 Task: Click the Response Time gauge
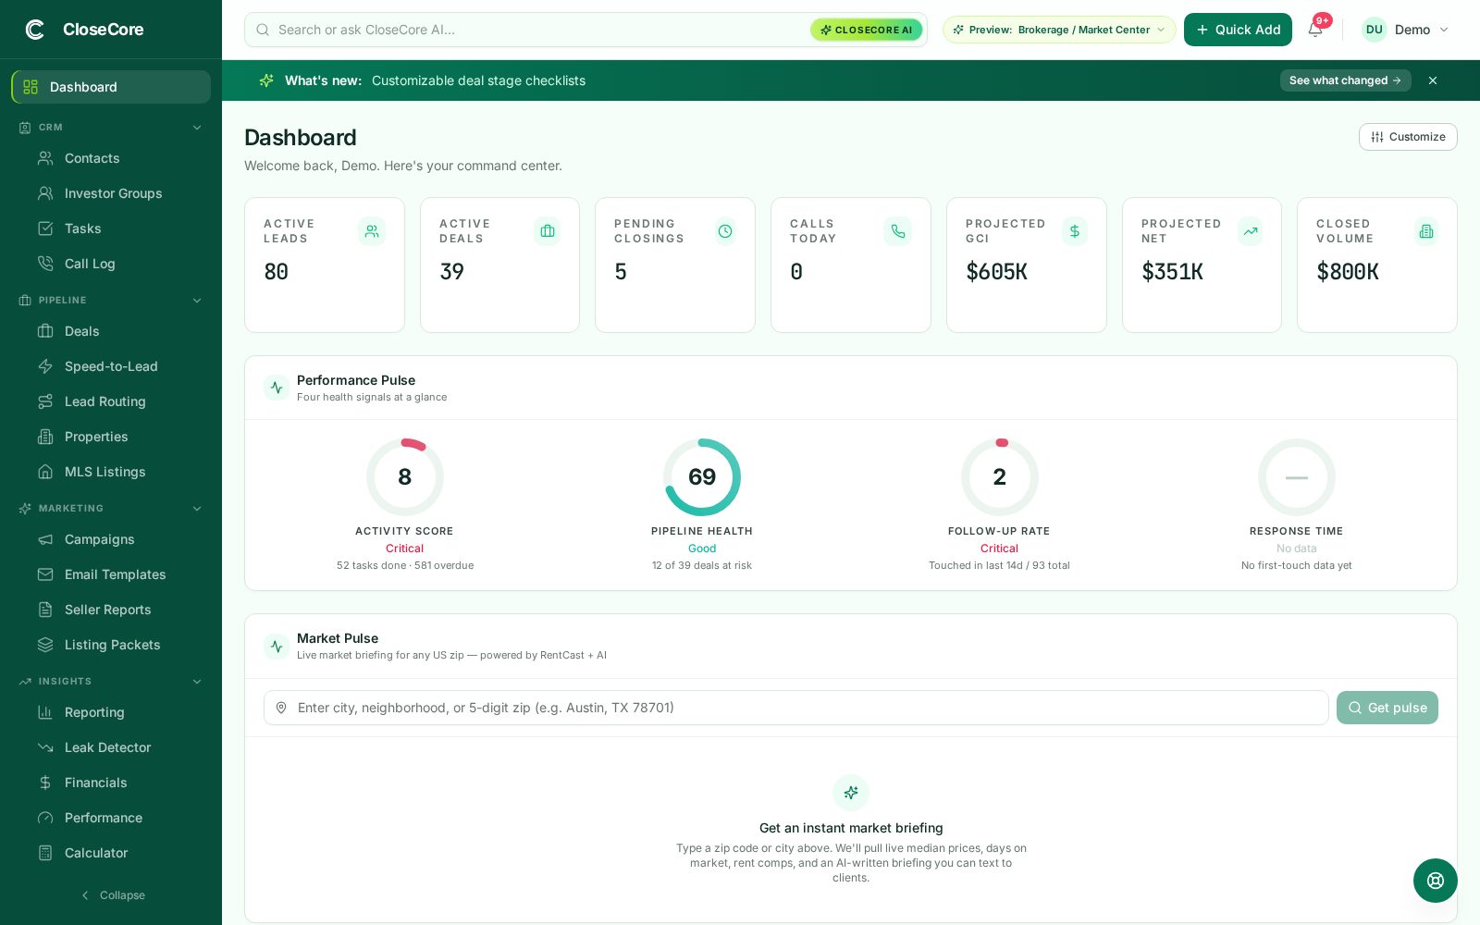[x=1297, y=477]
